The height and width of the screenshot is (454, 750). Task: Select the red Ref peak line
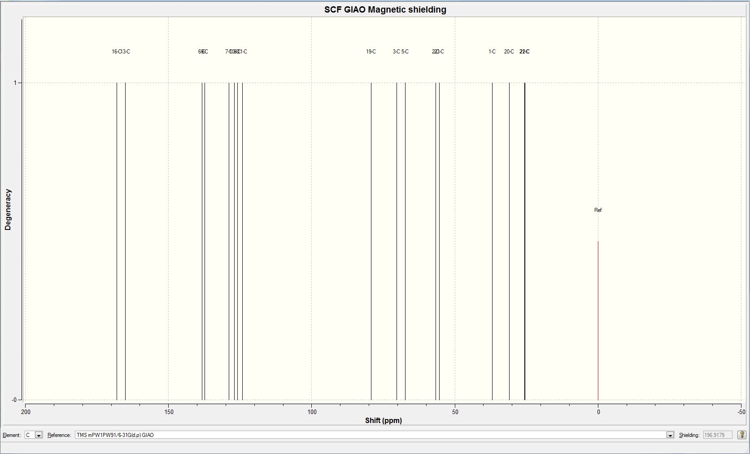[x=598, y=320]
